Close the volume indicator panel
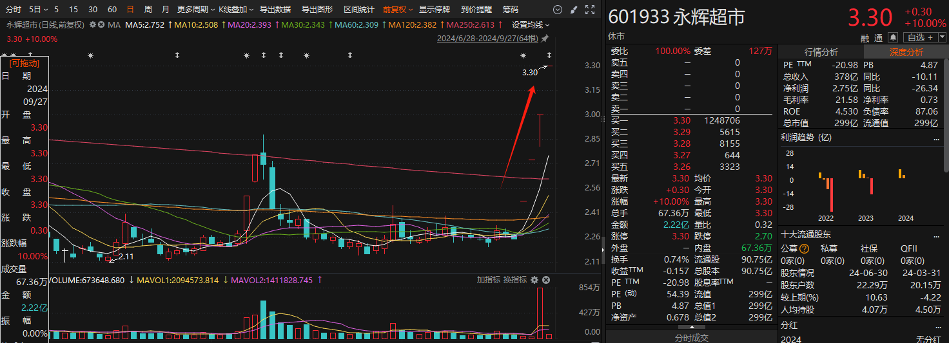Screen dimensions: 949x343 tap(546, 280)
